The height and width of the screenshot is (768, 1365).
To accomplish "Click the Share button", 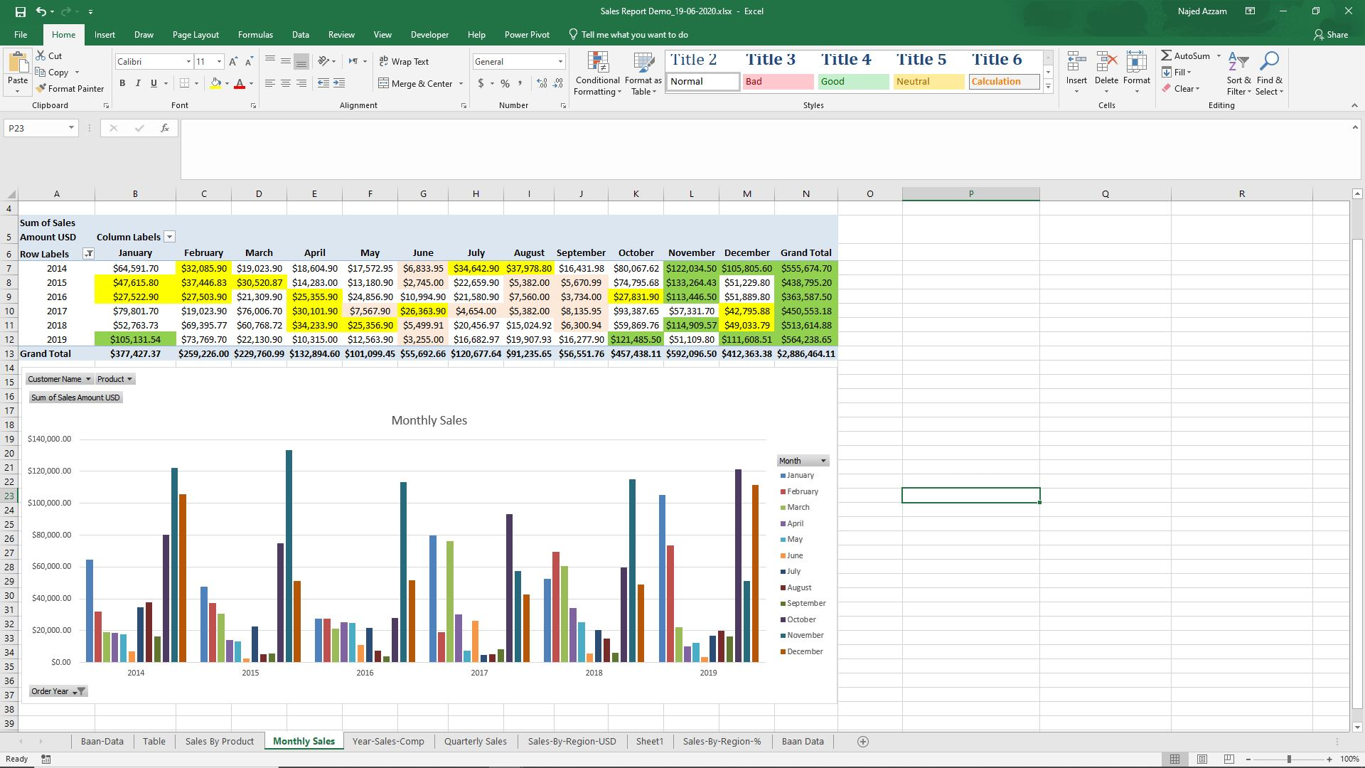I will coord(1331,34).
